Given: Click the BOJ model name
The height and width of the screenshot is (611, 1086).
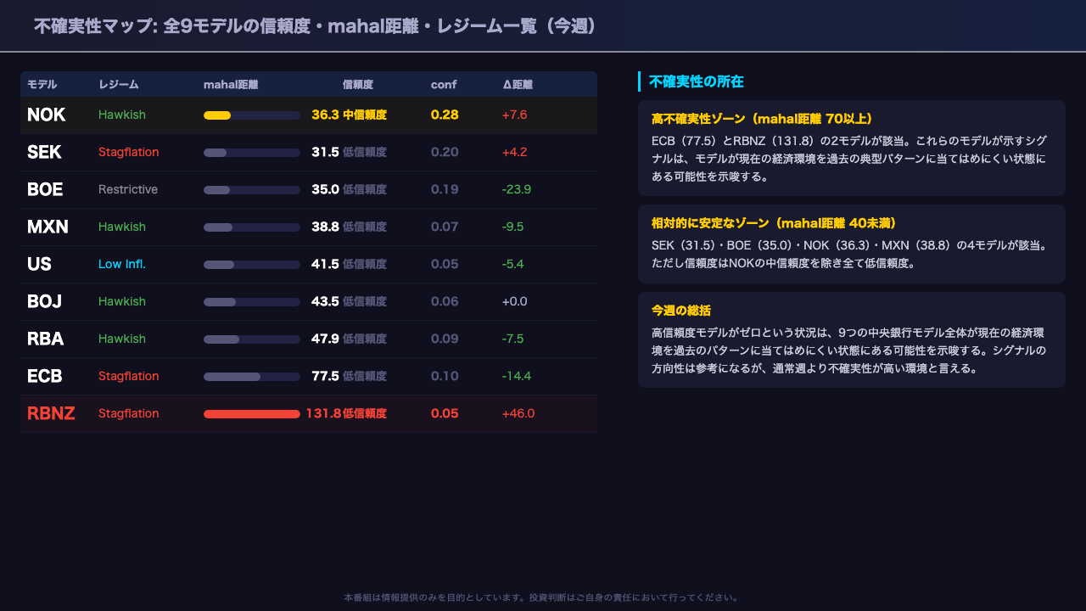Looking at the screenshot, I should [44, 301].
